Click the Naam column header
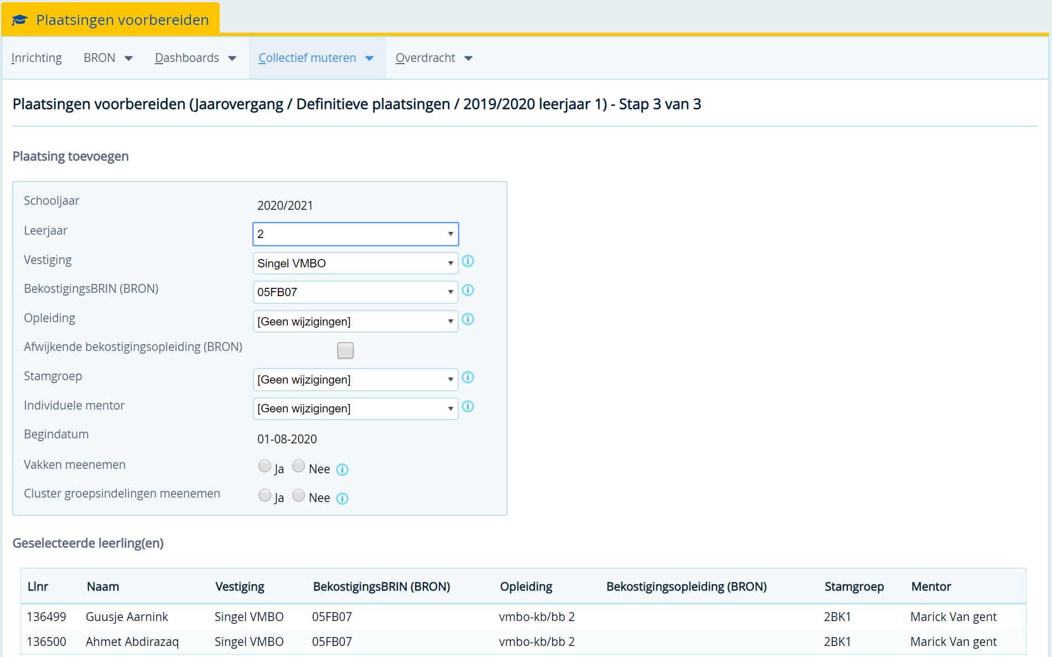Viewport: 1052px width, 657px height. pyautogui.click(x=103, y=587)
